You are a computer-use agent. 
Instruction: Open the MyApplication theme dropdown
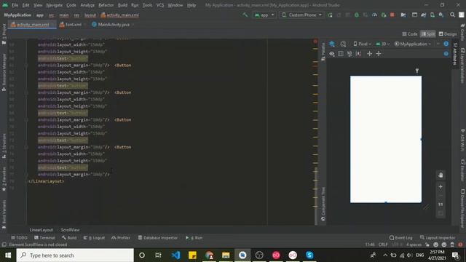413,44
